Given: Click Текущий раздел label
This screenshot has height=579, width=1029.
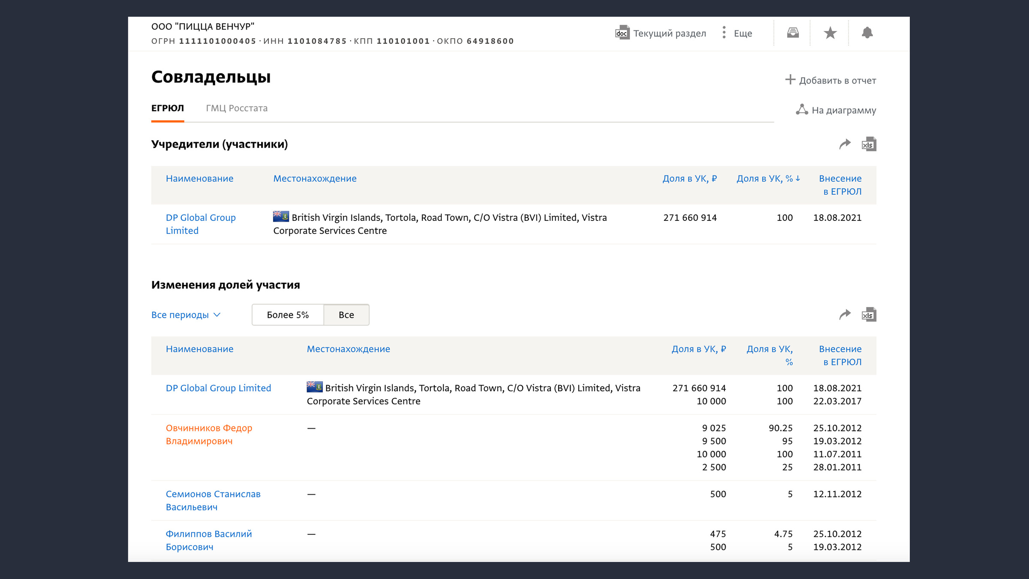Looking at the screenshot, I should (x=670, y=33).
